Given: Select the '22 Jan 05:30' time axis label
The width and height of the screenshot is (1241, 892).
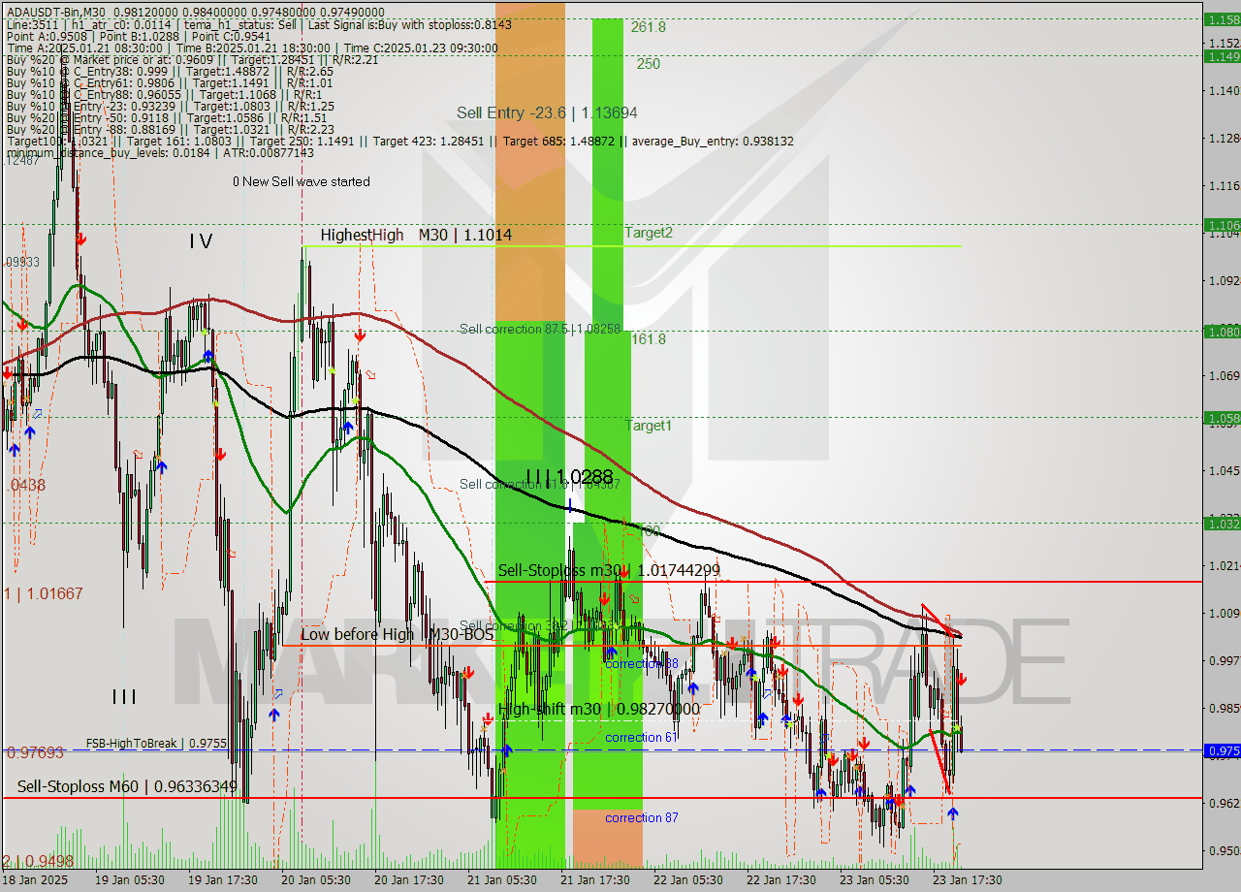Looking at the screenshot, I should point(687,879).
